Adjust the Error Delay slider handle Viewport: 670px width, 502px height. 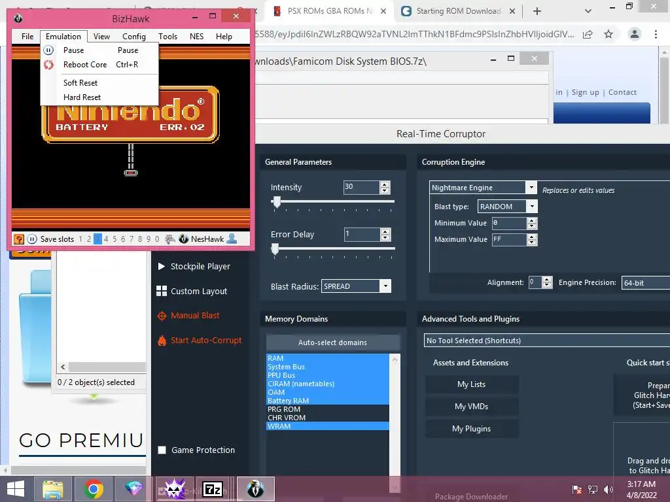point(275,249)
